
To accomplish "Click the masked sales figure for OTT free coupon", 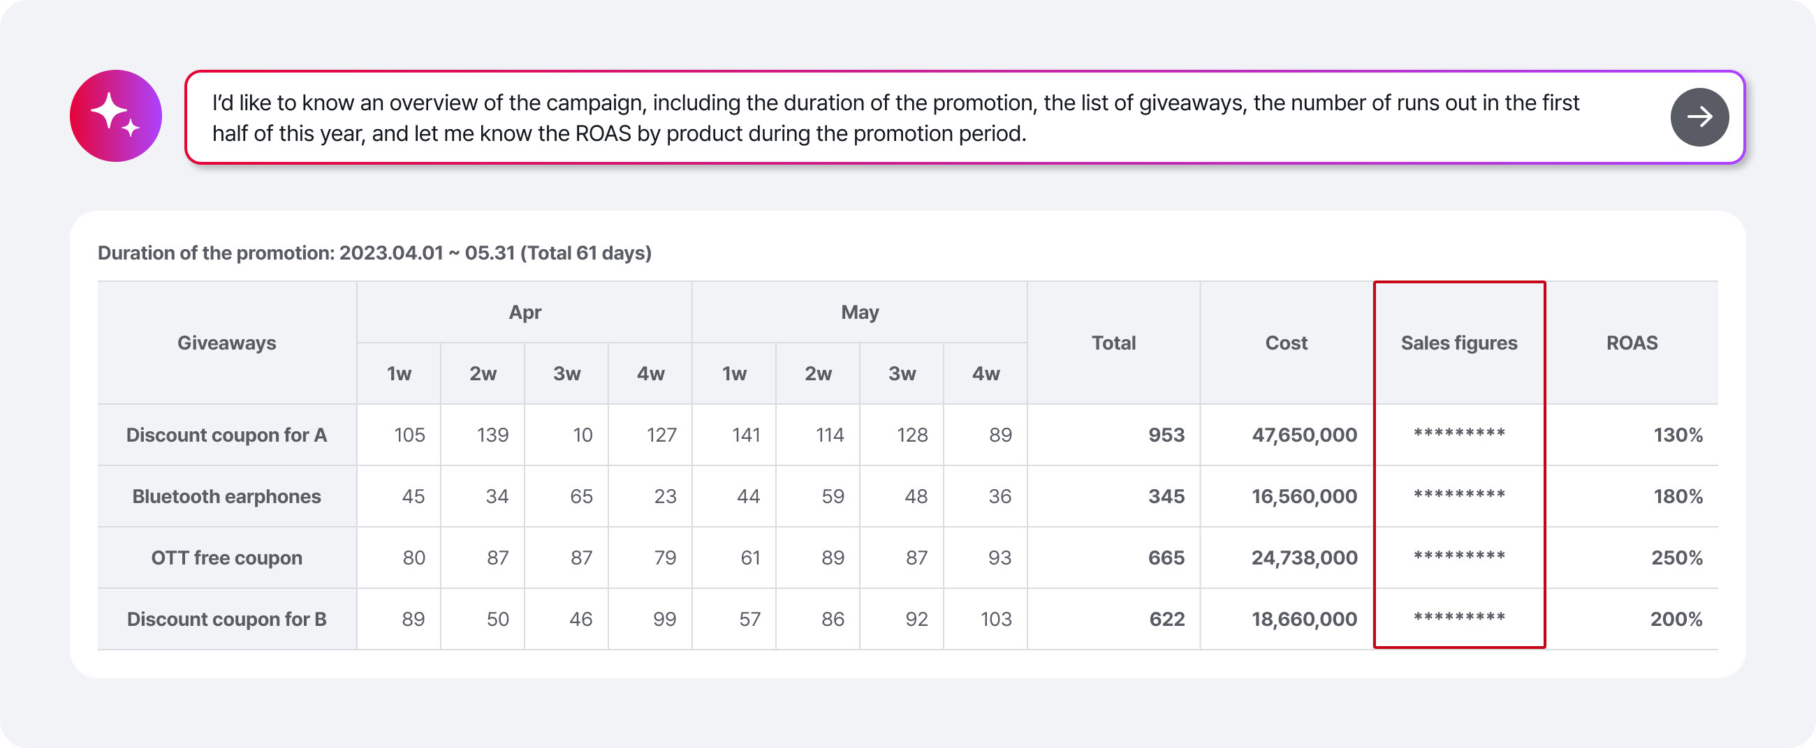I will click(x=1459, y=555).
